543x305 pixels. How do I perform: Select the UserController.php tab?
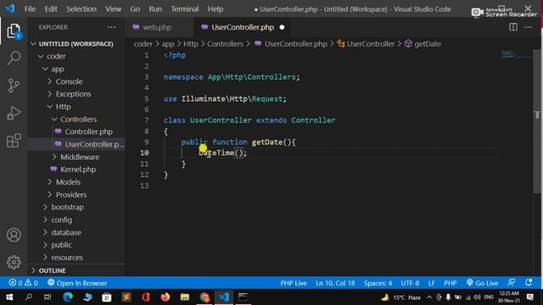[243, 27]
